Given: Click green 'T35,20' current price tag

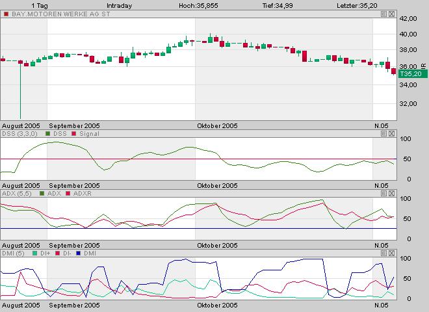Looking at the screenshot, I should [413, 74].
